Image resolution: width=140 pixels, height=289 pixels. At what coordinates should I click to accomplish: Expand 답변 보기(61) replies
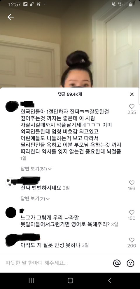(36, 169)
